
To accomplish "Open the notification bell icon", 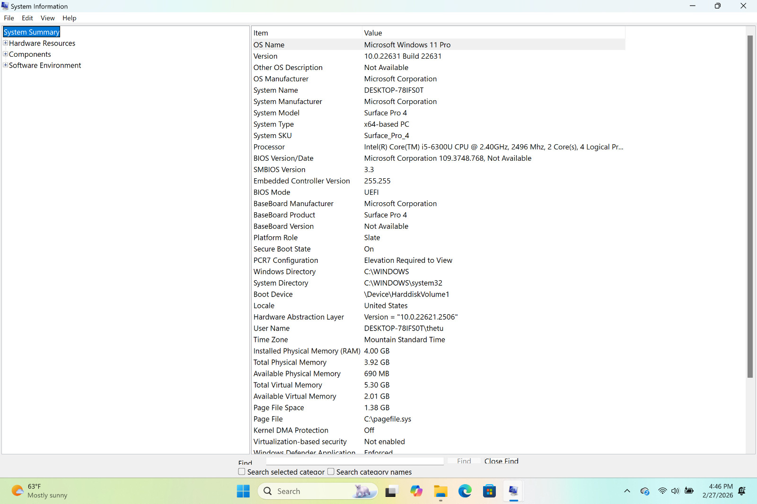I will pos(742,491).
